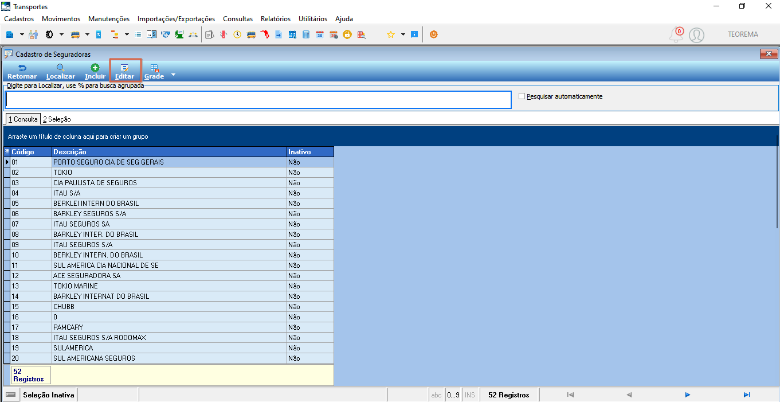Click the Localizar magnifier icon
The image size is (780, 402).
coord(60,68)
